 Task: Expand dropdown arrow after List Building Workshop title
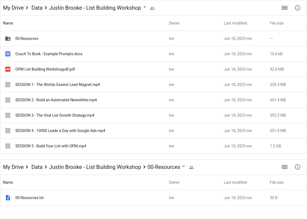[x=145, y=7]
